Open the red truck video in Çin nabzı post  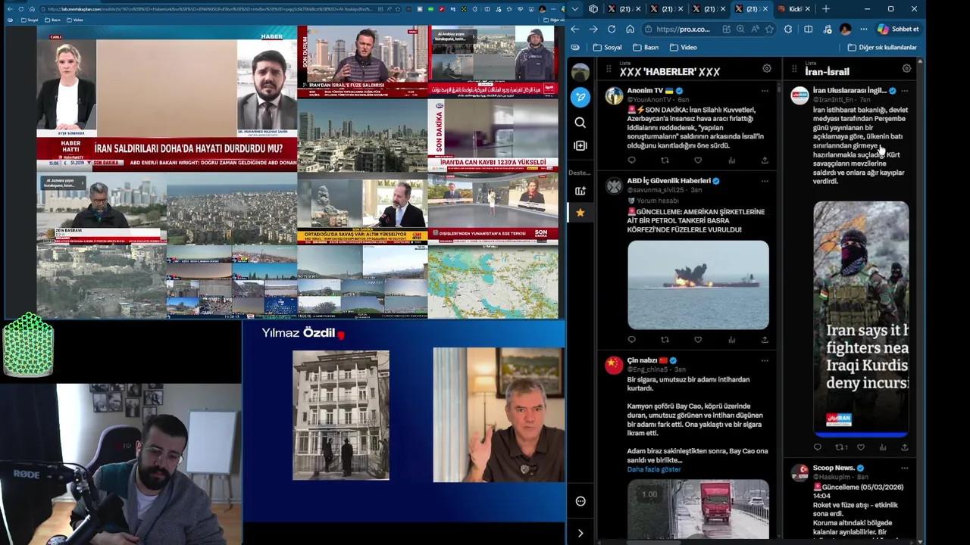(x=698, y=509)
